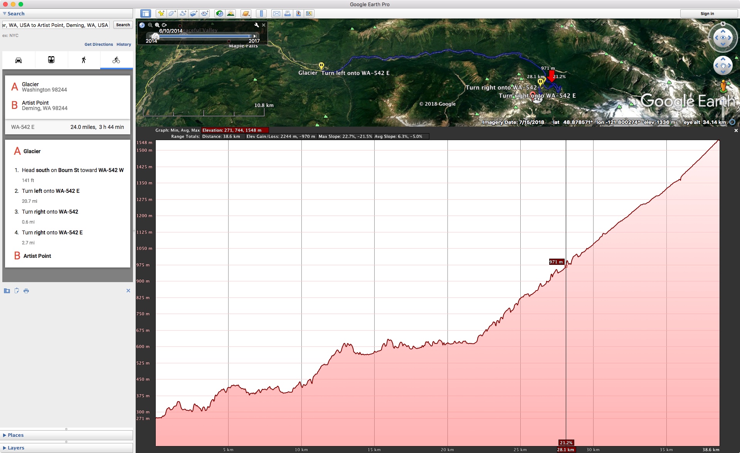Image resolution: width=740 pixels, height=453 pixels.
Task: Toggle historical imagery clock button
Action: 219,13
